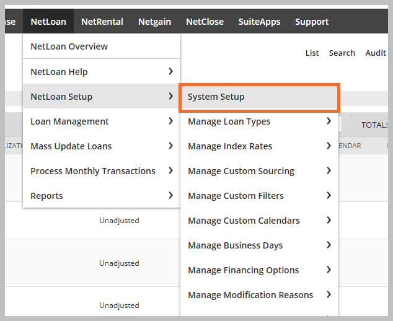Viewport: 393px width, 321px height.
Task: Click chevron next to Manage Custom Sourcing
Action: [x=329, y=170]
